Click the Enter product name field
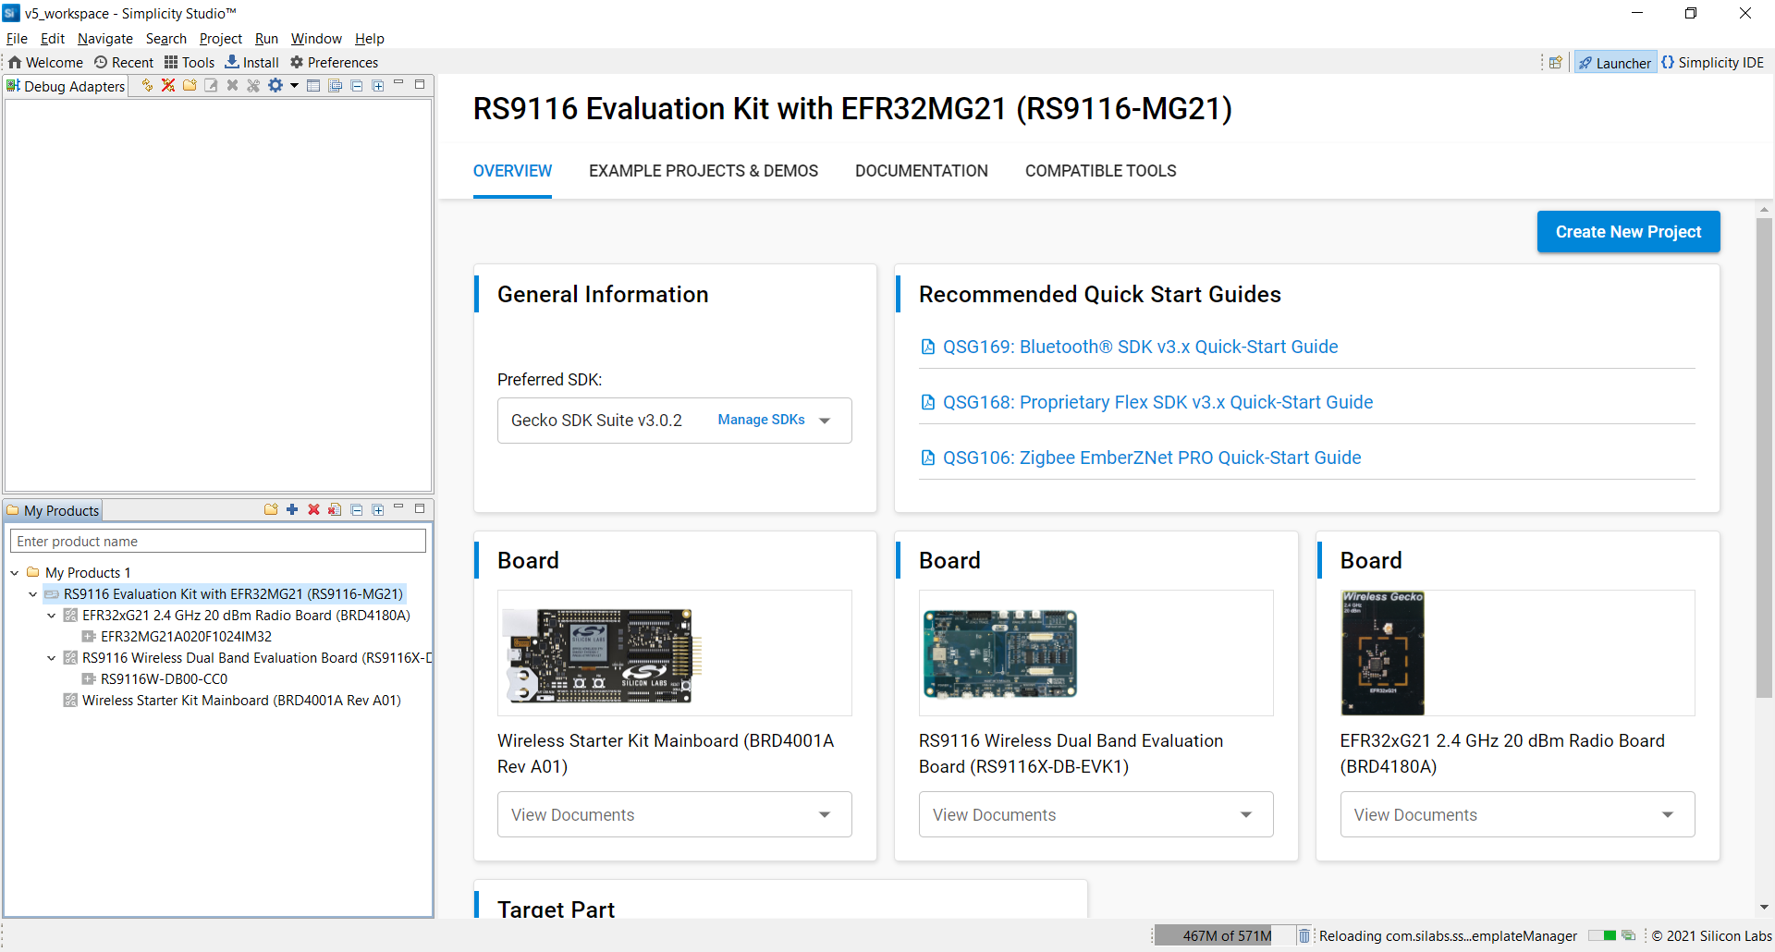This screenshot has width=1775, height=952. [217, 542]
